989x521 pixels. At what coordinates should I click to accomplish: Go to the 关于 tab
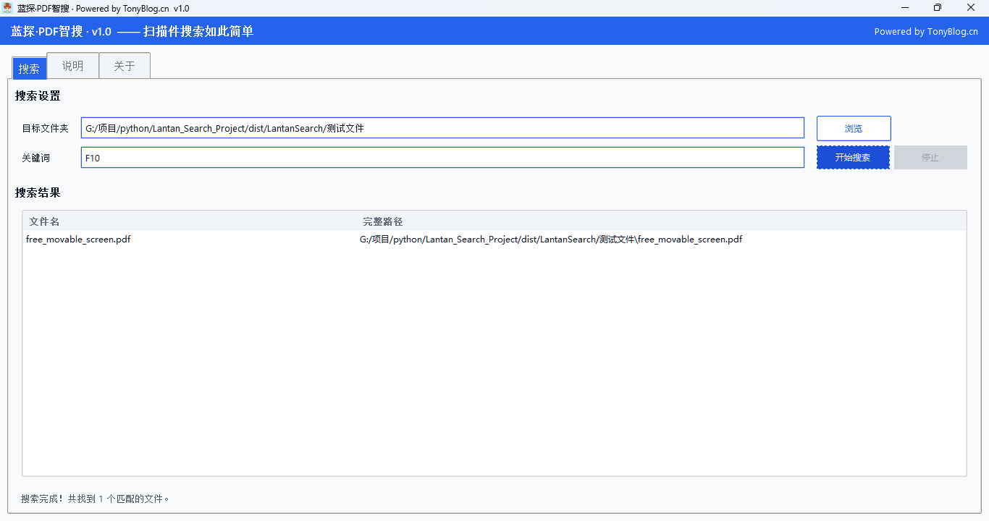[125, 66]
